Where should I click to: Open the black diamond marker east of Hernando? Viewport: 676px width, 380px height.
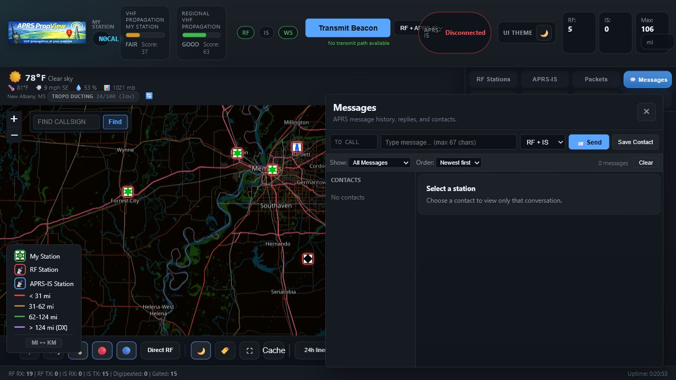coord(308,259)
